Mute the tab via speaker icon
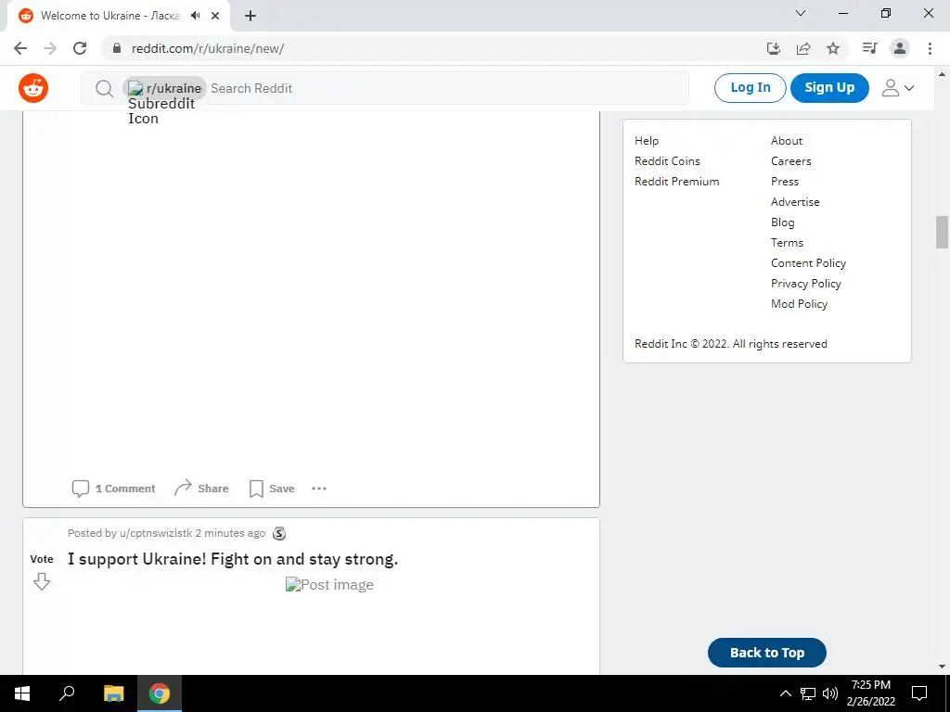The height and width of the screenshot is (712, 950). point(195,16)
